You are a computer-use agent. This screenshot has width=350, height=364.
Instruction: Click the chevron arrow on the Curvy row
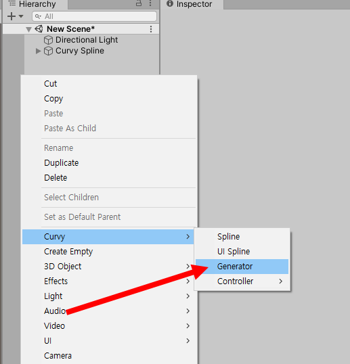click(x=188, y=237)
